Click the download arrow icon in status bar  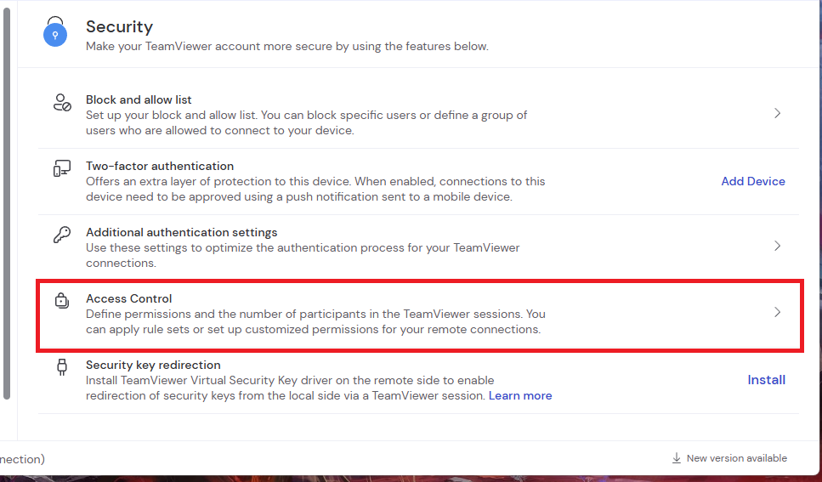(x=677, y=458)
